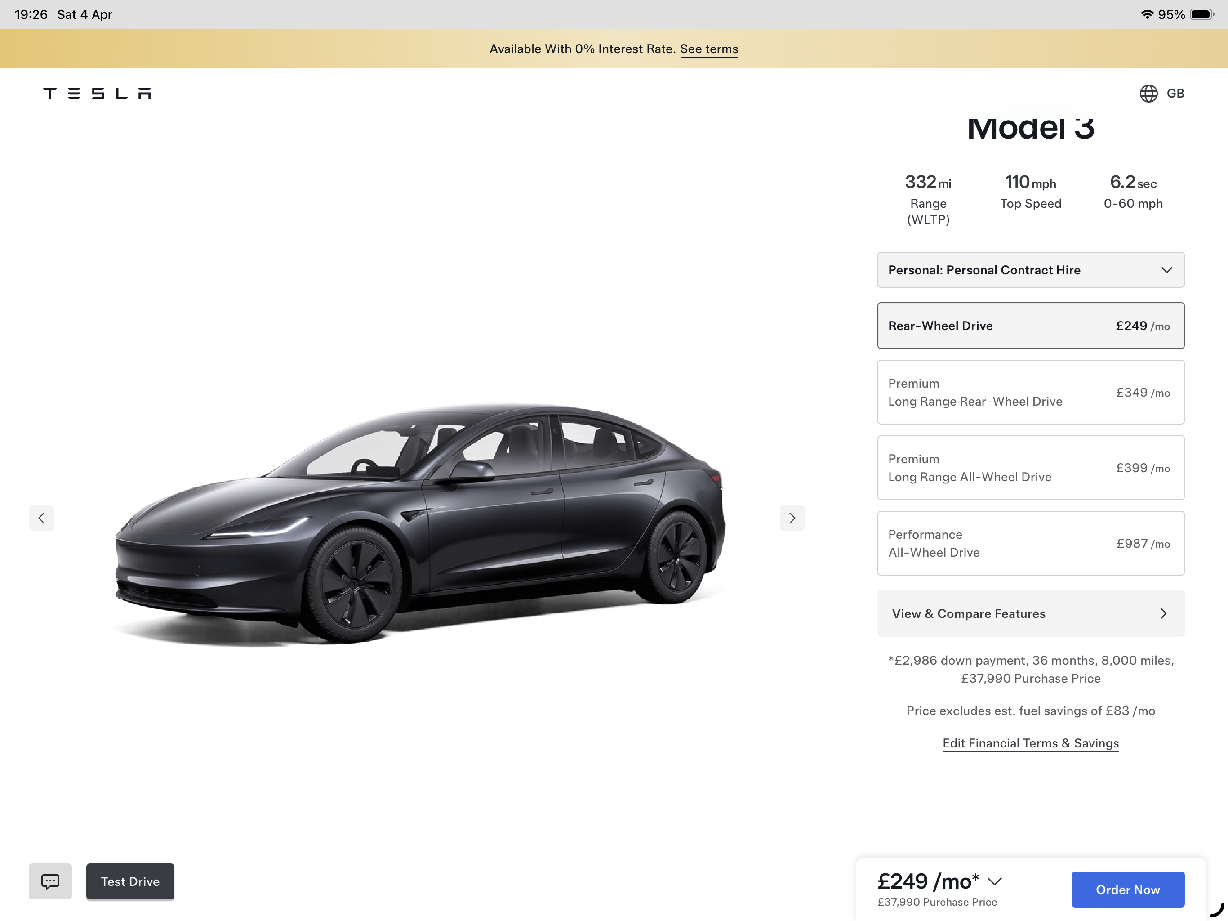Select Rear-Wheel Drive £249 option
The image size is (1228, 921).
click(1031, 326)
